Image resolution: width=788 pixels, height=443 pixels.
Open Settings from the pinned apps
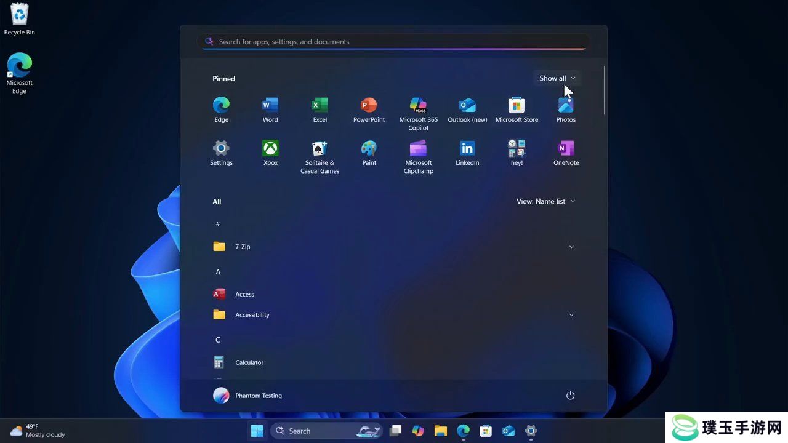click(x=221, y=153)
